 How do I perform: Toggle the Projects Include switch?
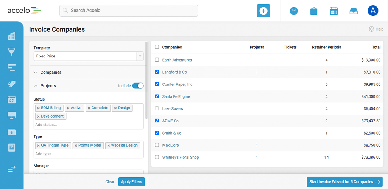tap(138, 86)
